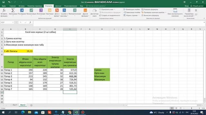The image size is (206, 115).
Task: Click the Share button
Action: tap(197, 6)
